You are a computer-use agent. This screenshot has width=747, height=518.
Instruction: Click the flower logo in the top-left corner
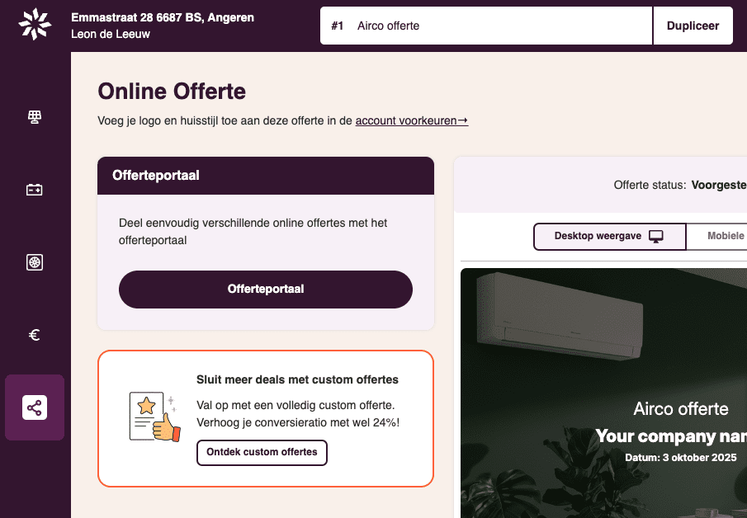35,25
